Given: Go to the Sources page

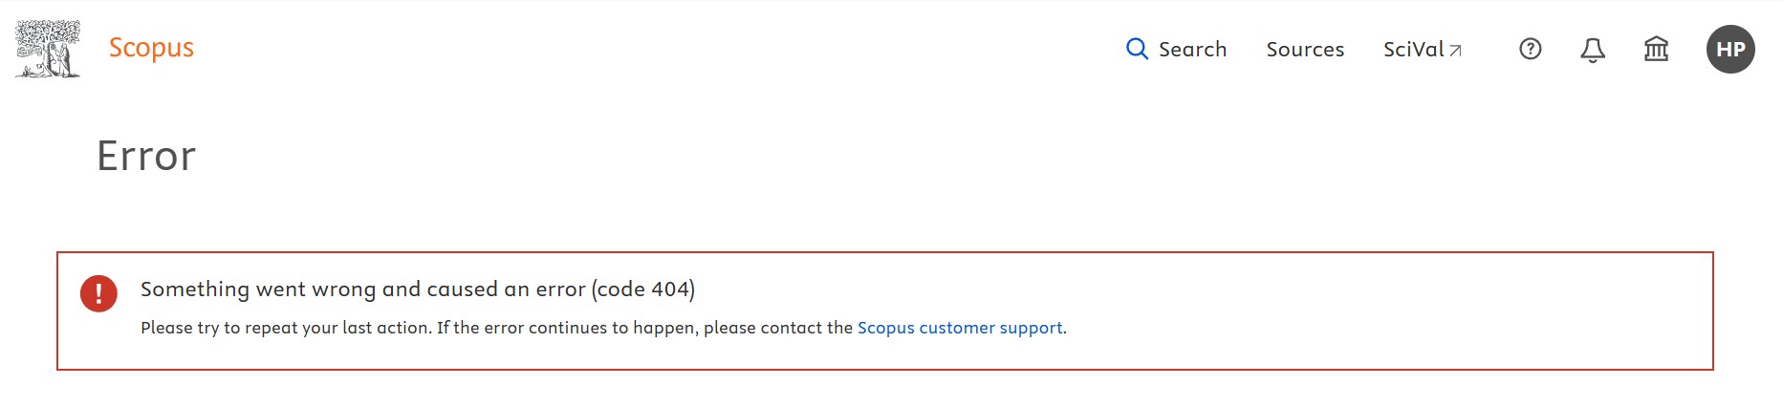Looking at the screenshot, I should [x=1305, y=50].
